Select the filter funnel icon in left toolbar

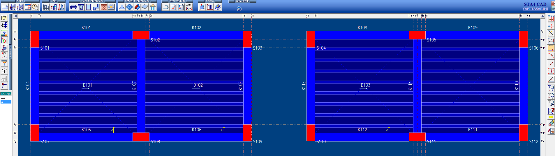pyautogui.click(x=4, y=63)
